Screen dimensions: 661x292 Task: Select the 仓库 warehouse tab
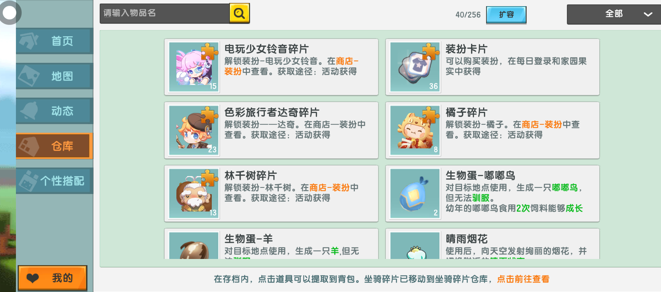(x=55, y=146)
